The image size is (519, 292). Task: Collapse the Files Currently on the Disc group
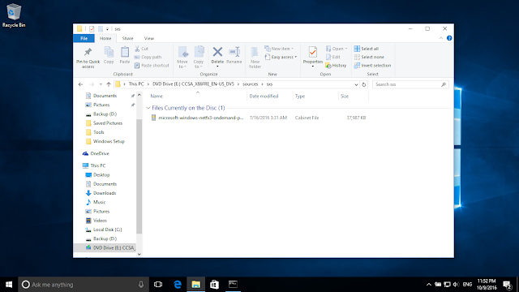tap(148, 108)
